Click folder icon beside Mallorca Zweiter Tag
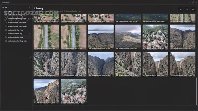 point(6,37)
